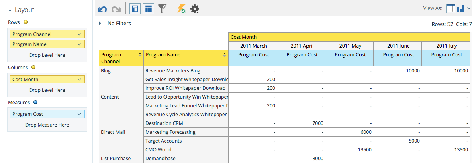This screenshot has width=472, height=163.
Task: Select the 2011 April column header
Action: tap(301, 46)
